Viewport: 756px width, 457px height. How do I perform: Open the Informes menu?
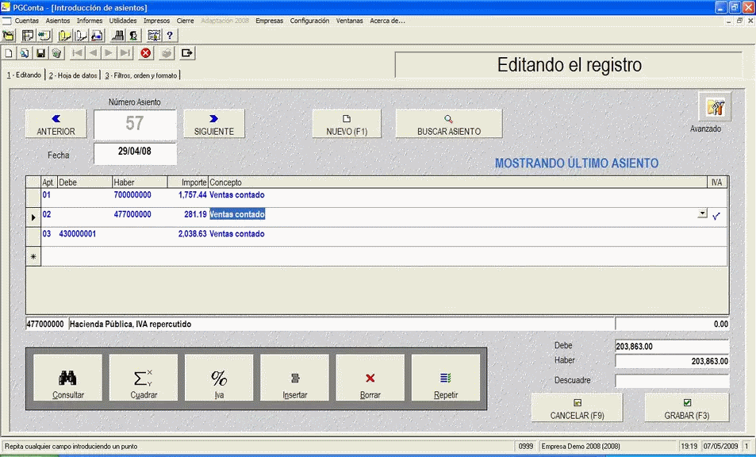click(x=89, y=21)
